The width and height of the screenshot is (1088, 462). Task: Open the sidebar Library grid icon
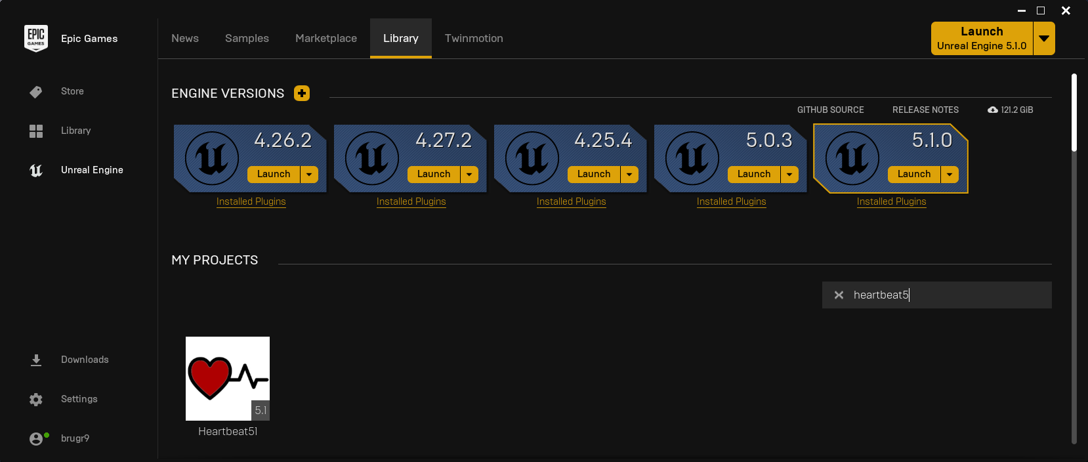tap(36, 131)
